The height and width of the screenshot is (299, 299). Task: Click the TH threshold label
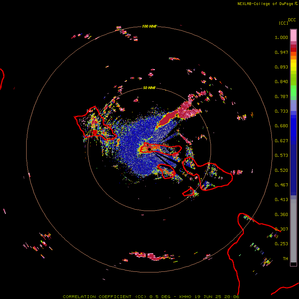pos(285,259)
